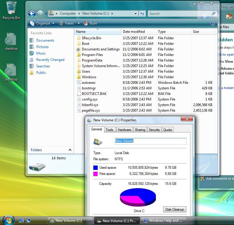Click the Back arrow in Explorer
Viewport: 234px width, 225px height.
(32, 13)
